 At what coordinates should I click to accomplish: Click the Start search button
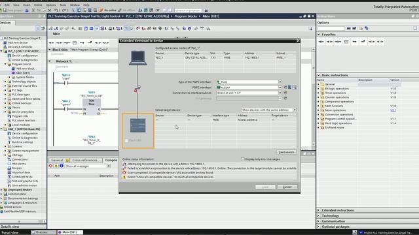[x=286, y=152]
